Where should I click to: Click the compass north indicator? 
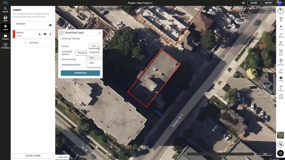tap(281, 11)
